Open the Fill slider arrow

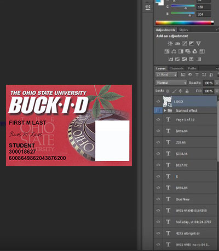pos(216,91)
